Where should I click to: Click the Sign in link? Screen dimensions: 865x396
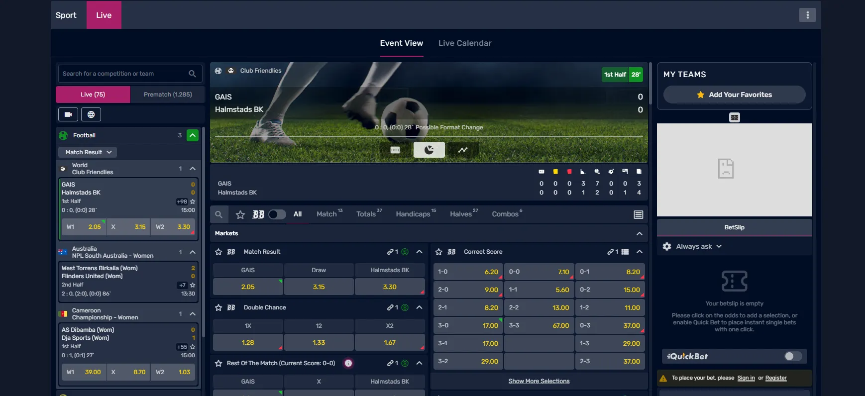click(746, 378)
